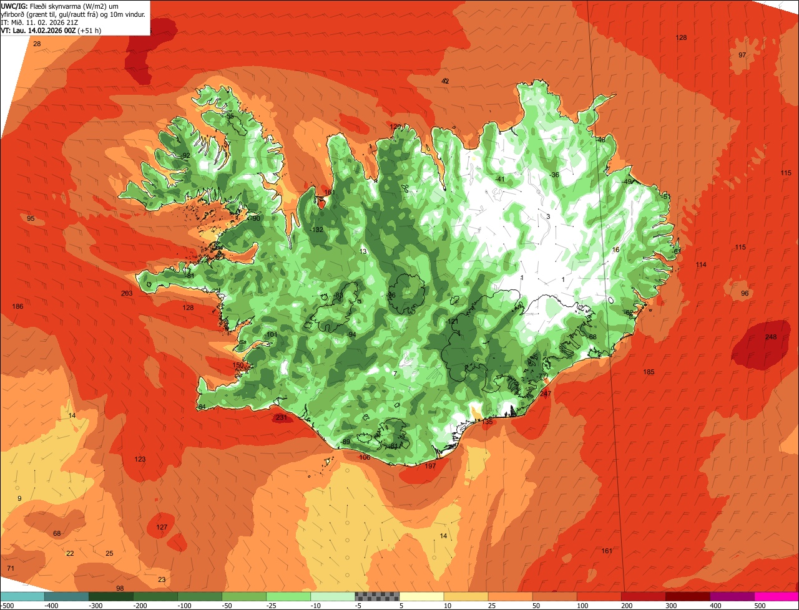The height and width of the screenshot is (610, 799).
Task: Select the teal legend swatch between -500 and -400
Action: (x=22, y=596)
